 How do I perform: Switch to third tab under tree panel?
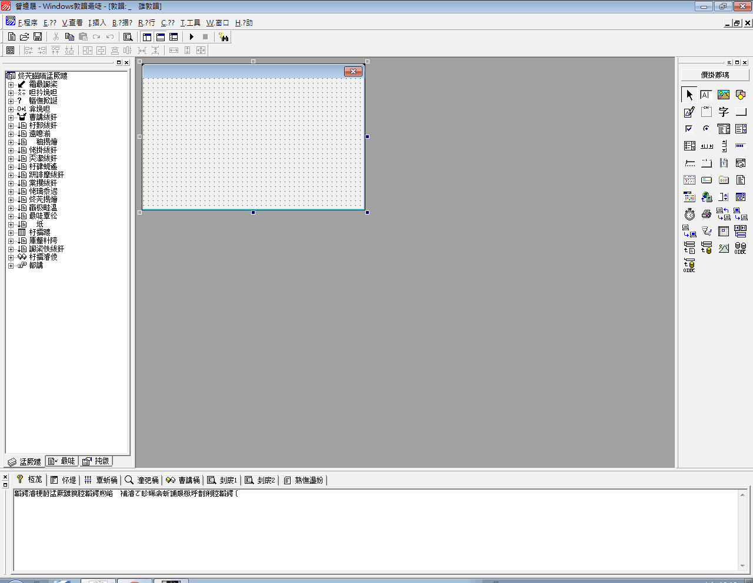click(96, 461)
